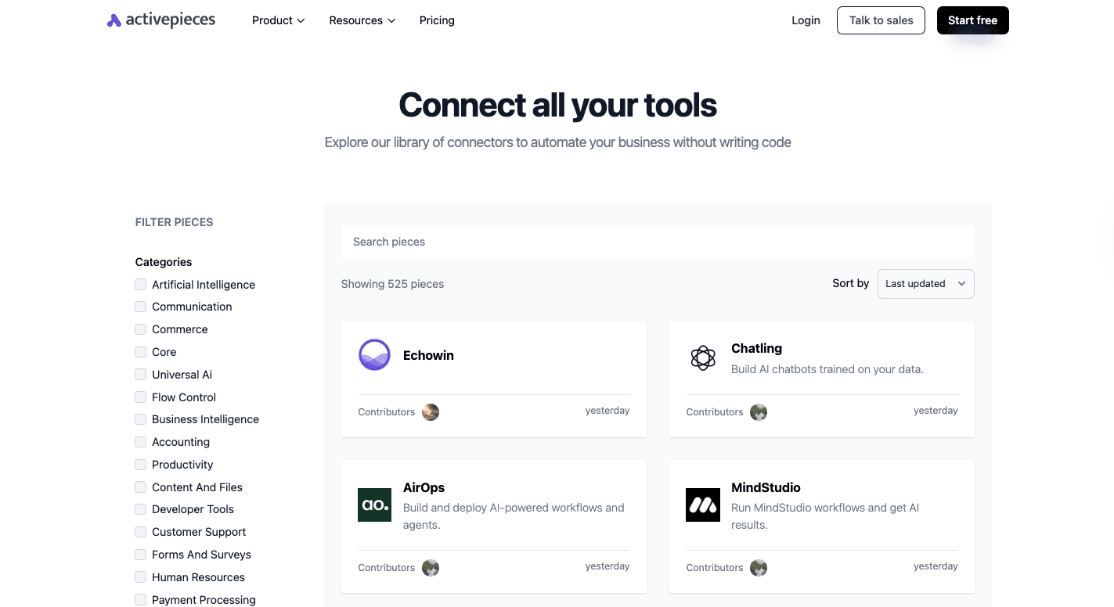Open the Last updated sort dropdown
This screenshot has height=607, width=1114.
point(925,283)
